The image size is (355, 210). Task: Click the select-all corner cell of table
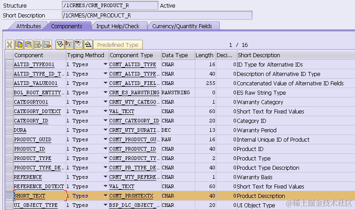[x=9, y=55]
